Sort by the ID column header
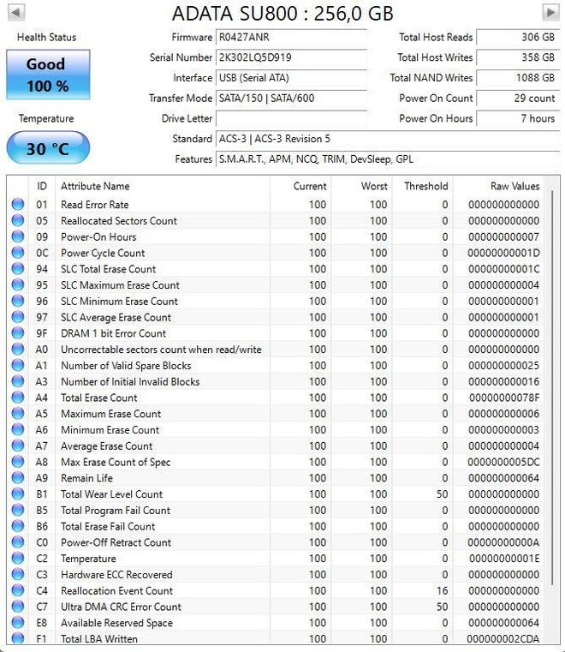This screenshot has width=565, height=652. 42,186
